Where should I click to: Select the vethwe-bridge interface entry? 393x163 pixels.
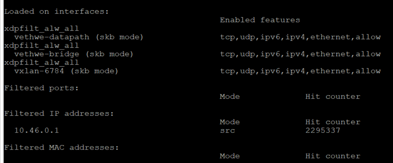[x=47, y=54]
